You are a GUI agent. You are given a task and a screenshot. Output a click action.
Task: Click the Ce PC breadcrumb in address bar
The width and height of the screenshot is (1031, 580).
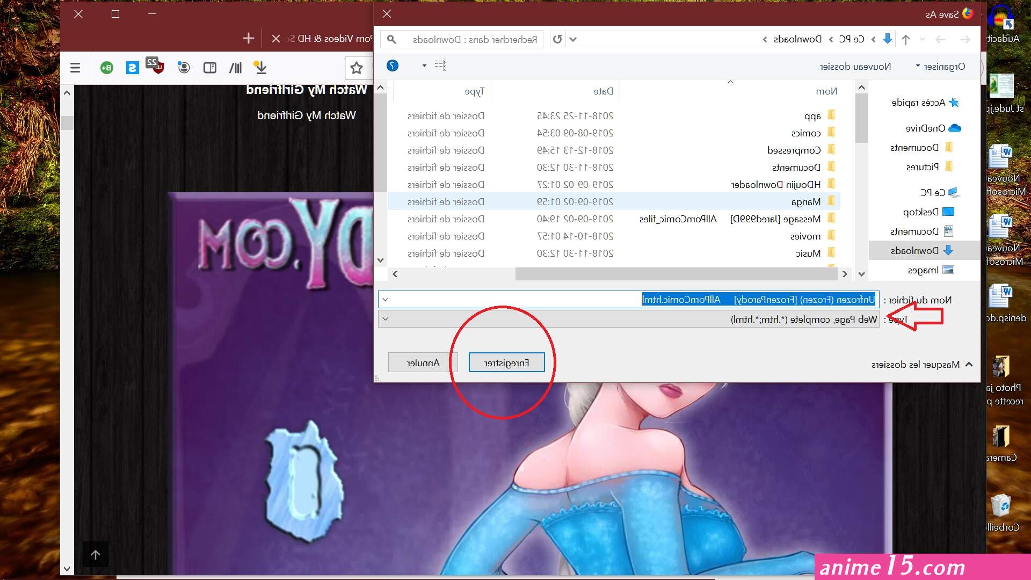click(852, 39)
